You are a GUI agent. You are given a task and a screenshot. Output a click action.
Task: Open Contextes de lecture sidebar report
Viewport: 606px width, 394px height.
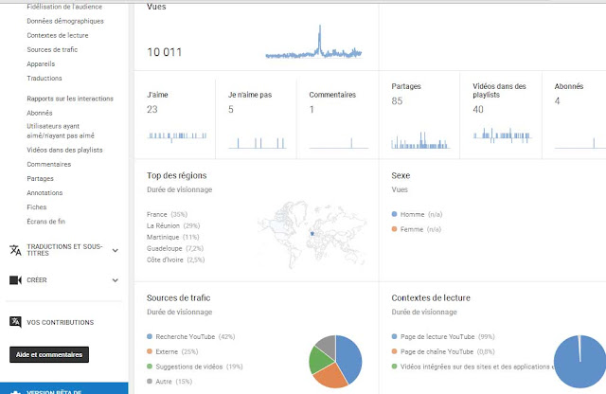pos(58,35)
